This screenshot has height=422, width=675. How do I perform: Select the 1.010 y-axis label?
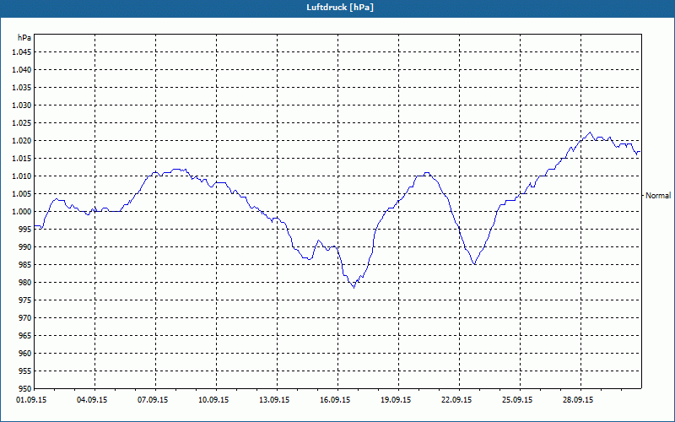(x=22, y=176)
